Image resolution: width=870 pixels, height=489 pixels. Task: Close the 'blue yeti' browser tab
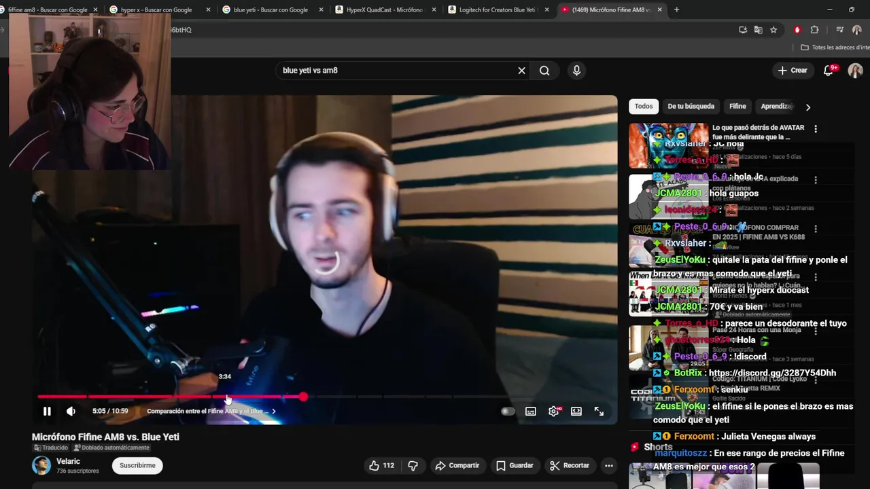[321, 10]
